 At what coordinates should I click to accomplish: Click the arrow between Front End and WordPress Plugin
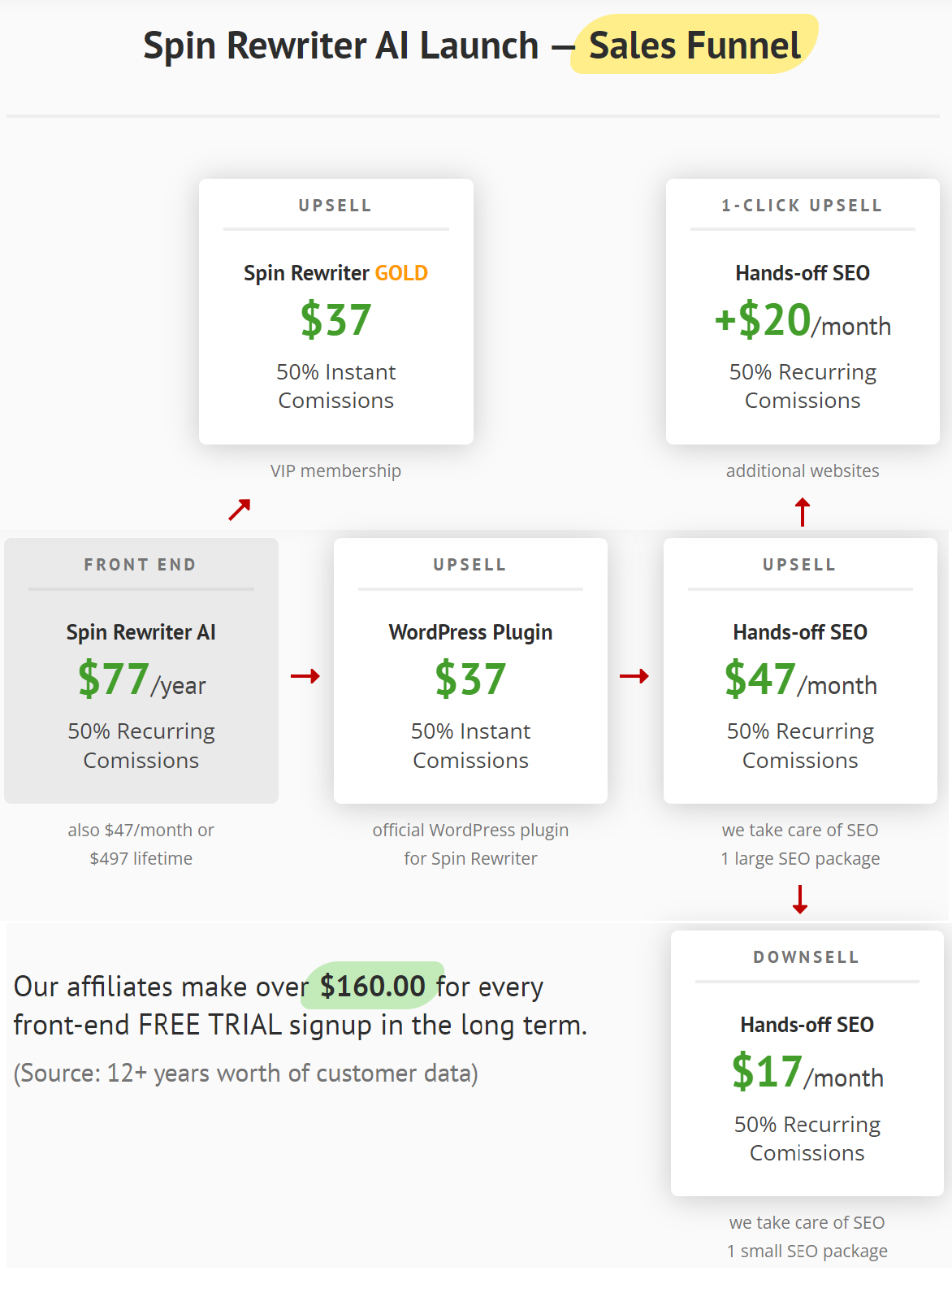coord(305,676)
